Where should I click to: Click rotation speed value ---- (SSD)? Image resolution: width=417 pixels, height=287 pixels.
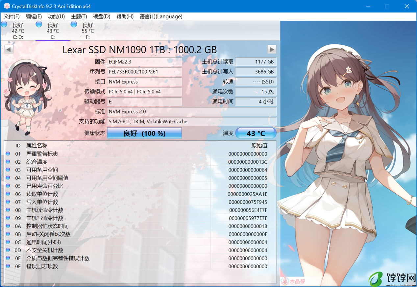tap(256, 82)
